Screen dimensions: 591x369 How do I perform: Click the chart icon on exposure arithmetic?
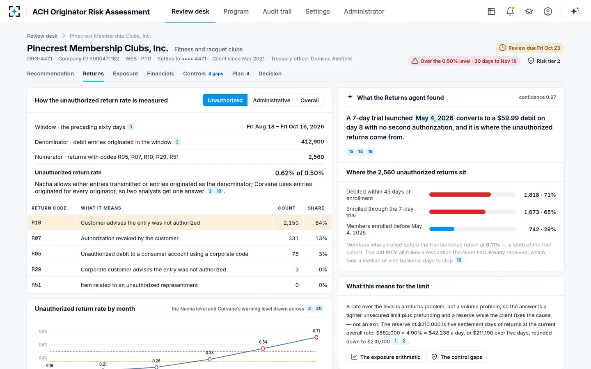tap(354, 357)
